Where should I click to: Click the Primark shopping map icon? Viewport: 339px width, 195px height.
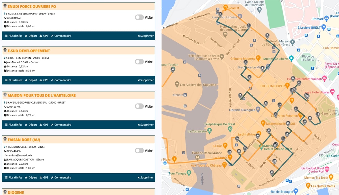(x=327, y=18)
